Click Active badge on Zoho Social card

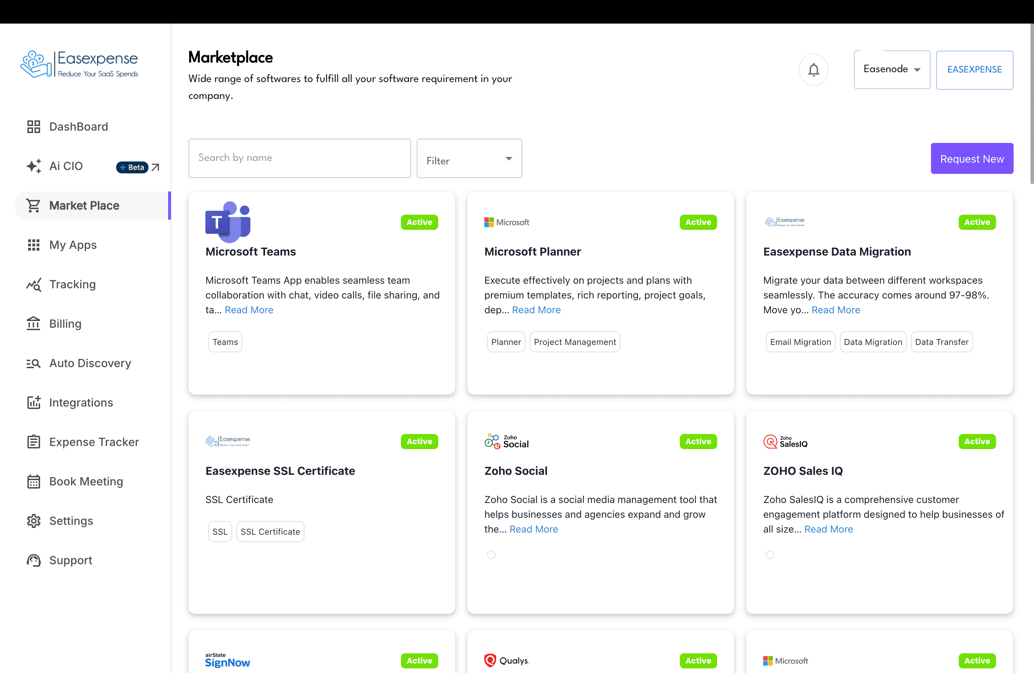pyautogui.click(x=698, y=441)
